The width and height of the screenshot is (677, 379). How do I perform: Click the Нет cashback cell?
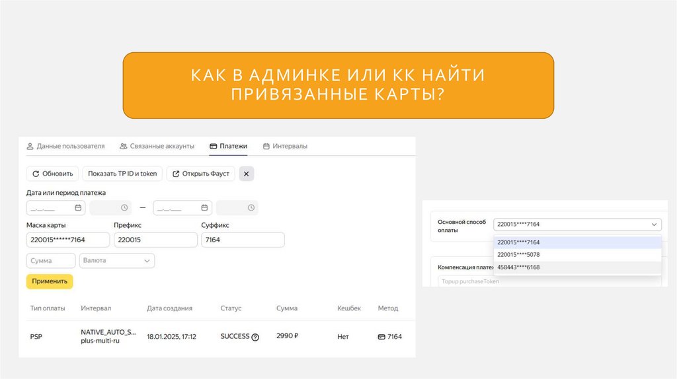[343, 336]
